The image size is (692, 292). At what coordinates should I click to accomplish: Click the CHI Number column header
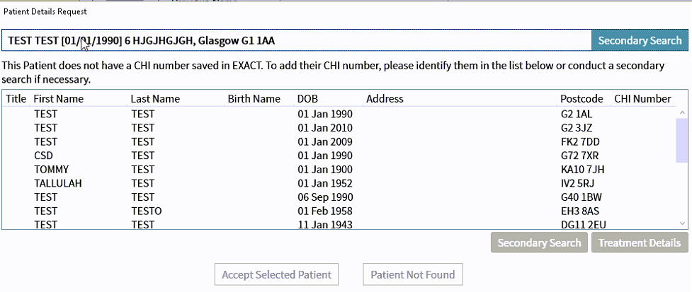coord(642,99)
